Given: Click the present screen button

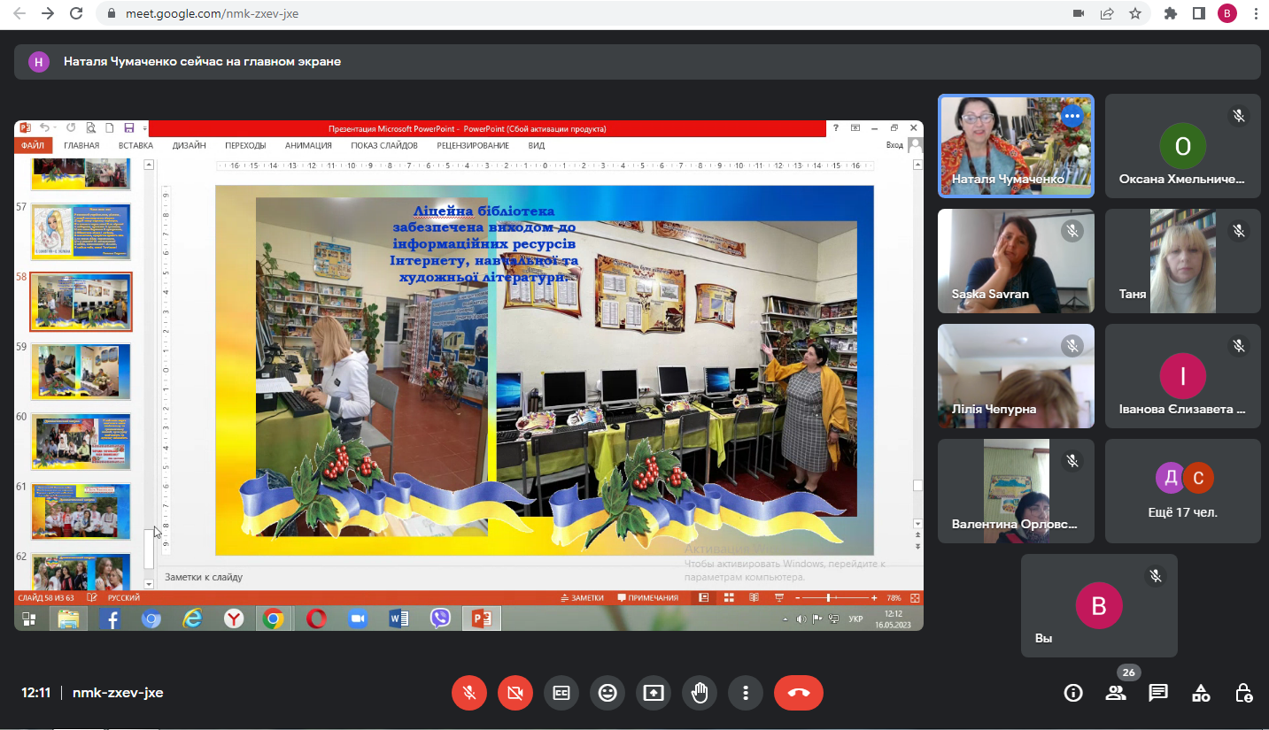Looking at the screenshot, I should click(x=654, y=693).
